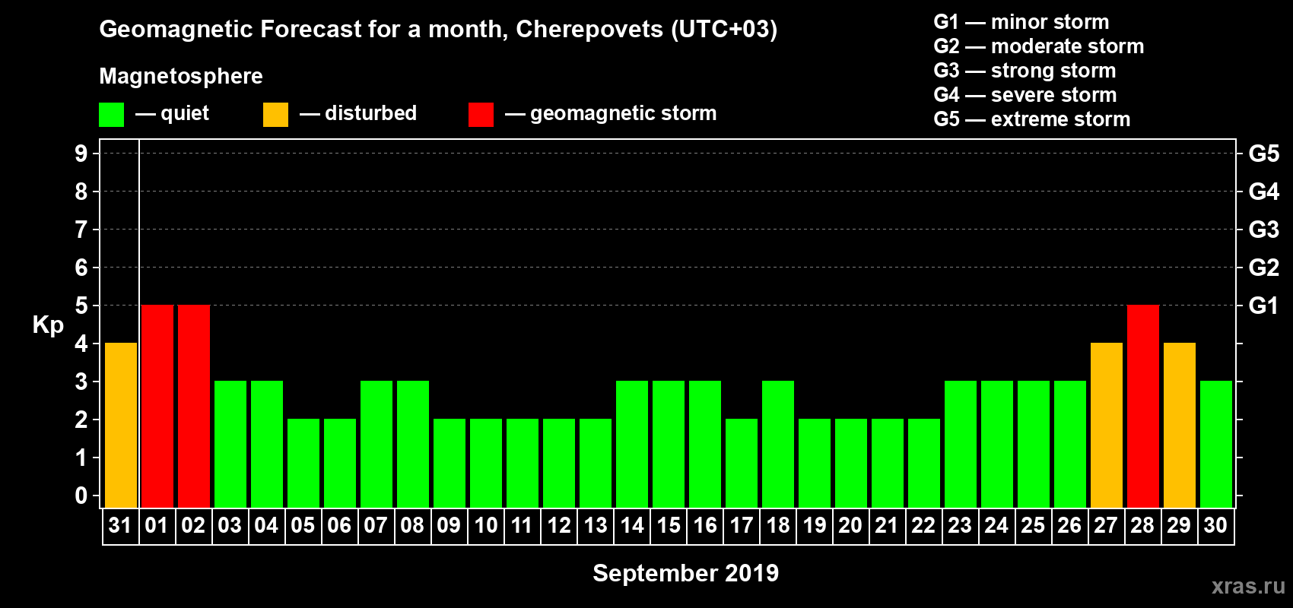This screenshot has width=1293, height=608.
Task: Click date label 04 on the axis
Action: coord(266,525)
